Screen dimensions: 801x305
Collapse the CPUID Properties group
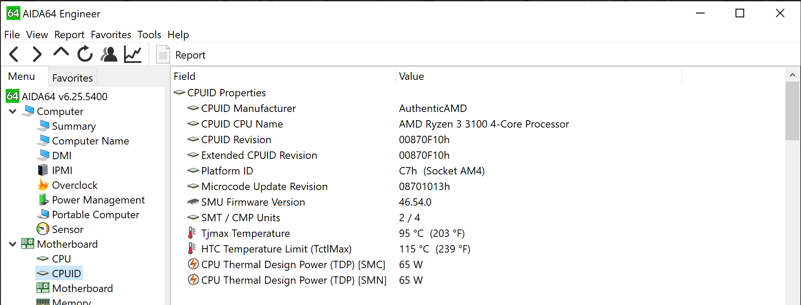click(179, 93)
